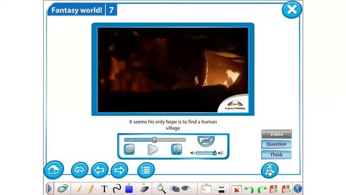Click the printer icon
346x195 pixels.
pyautogui.click(x=221, y=189)
